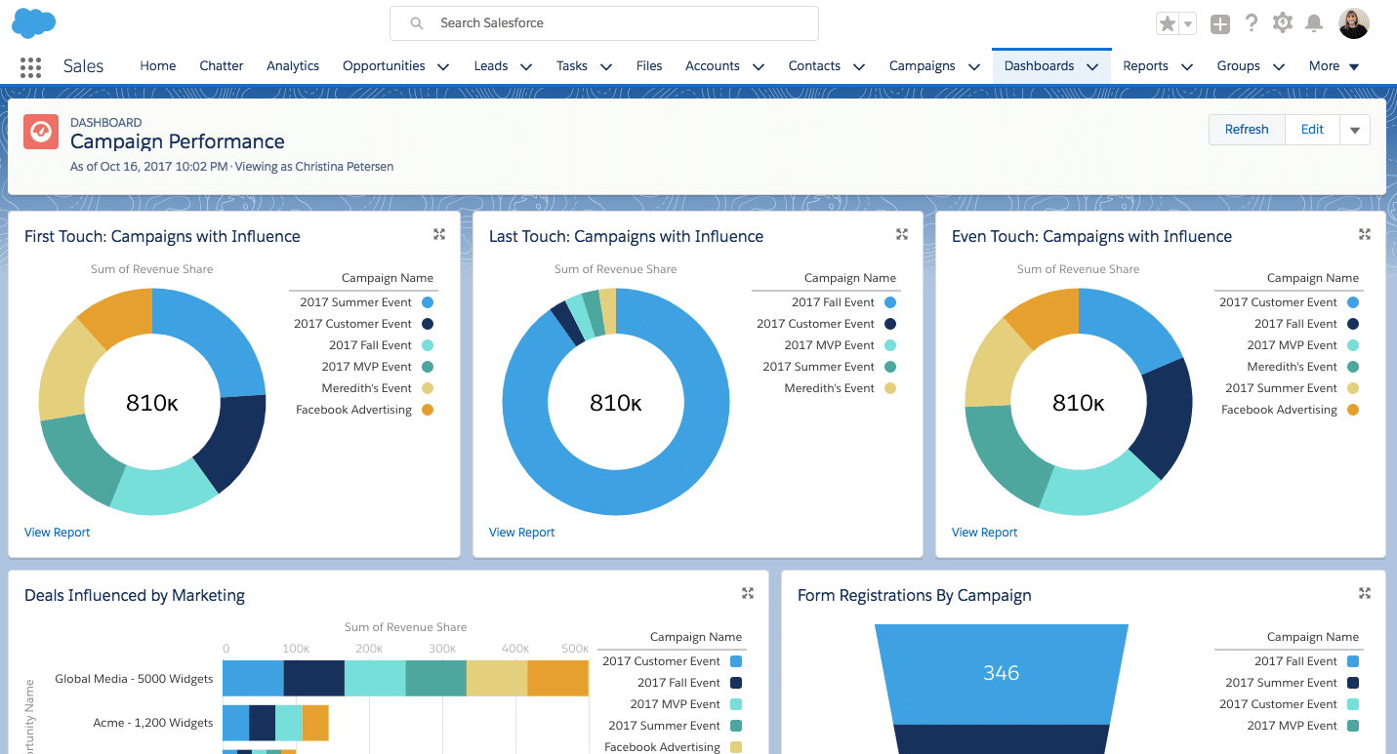Open the dropdown next to the Edit button
This screenshot has height=754, width=1397.
pyautogui.click(x=1355, y=129)
